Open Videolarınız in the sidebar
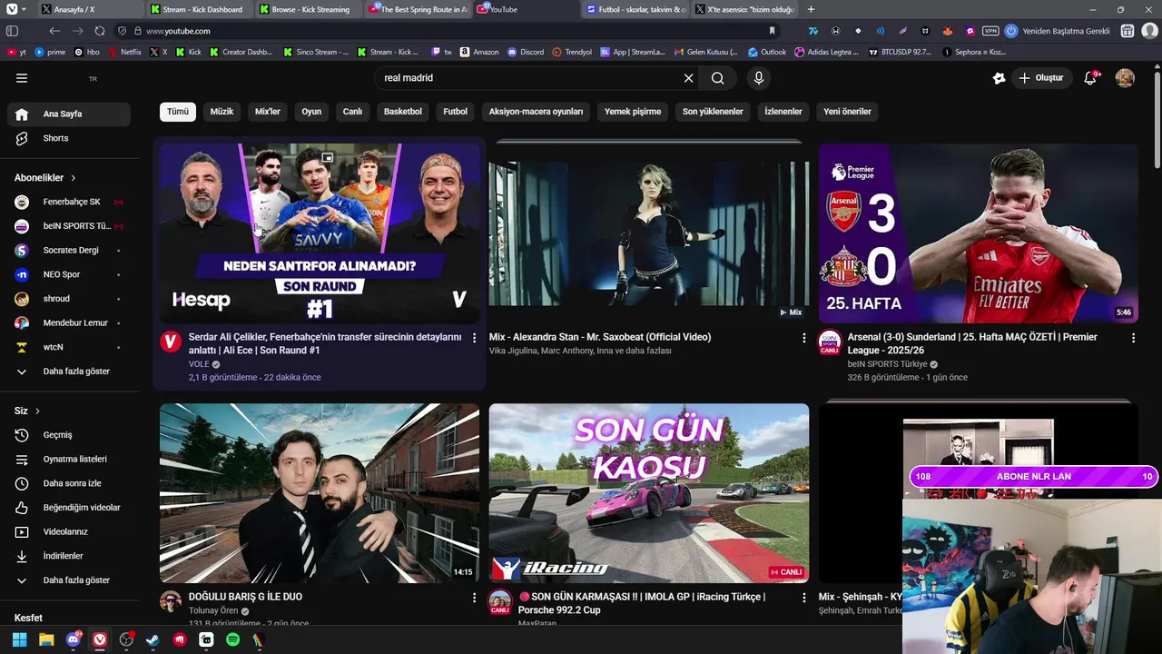Screen dimensions: 1162x654 pos(69,531)
